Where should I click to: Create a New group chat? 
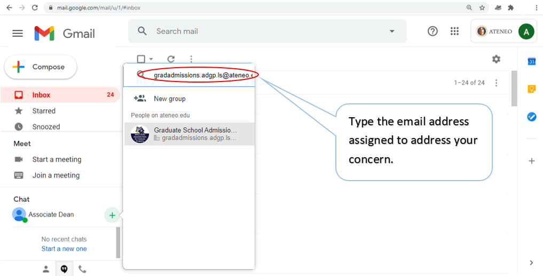tap(169, 99)
